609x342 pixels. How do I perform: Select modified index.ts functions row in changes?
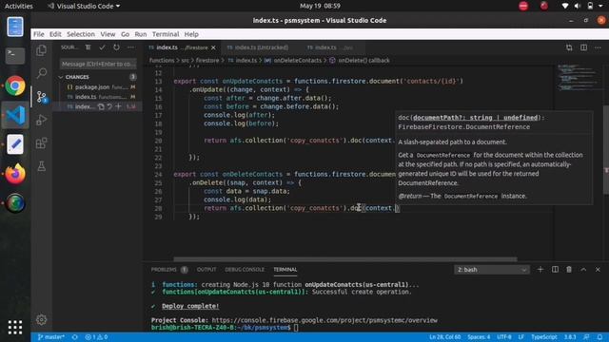point(97,97)
